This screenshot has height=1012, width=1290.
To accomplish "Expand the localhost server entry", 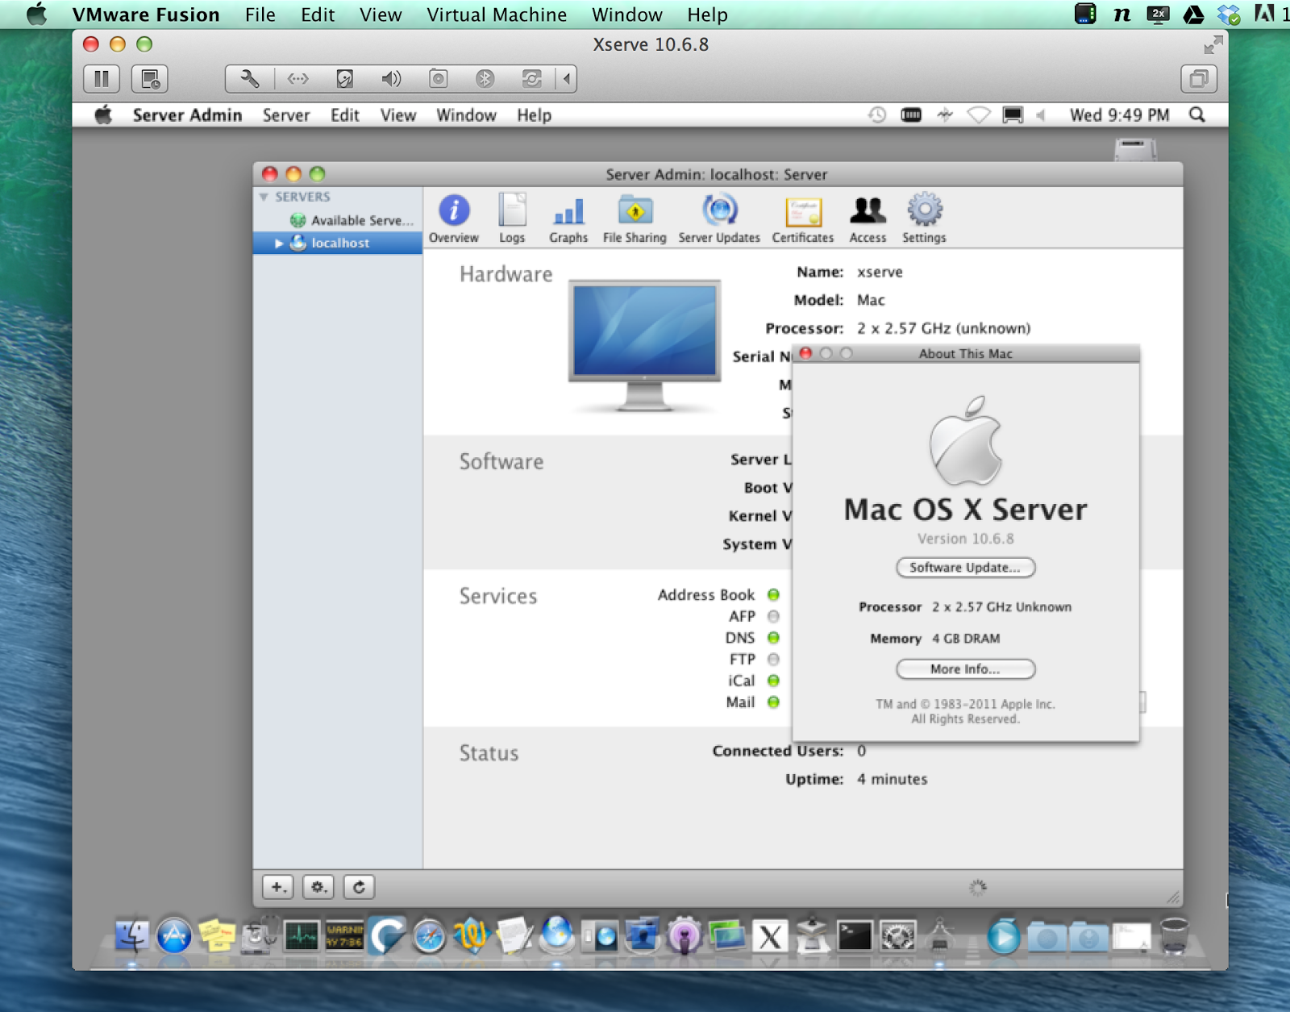I will 277,243.
